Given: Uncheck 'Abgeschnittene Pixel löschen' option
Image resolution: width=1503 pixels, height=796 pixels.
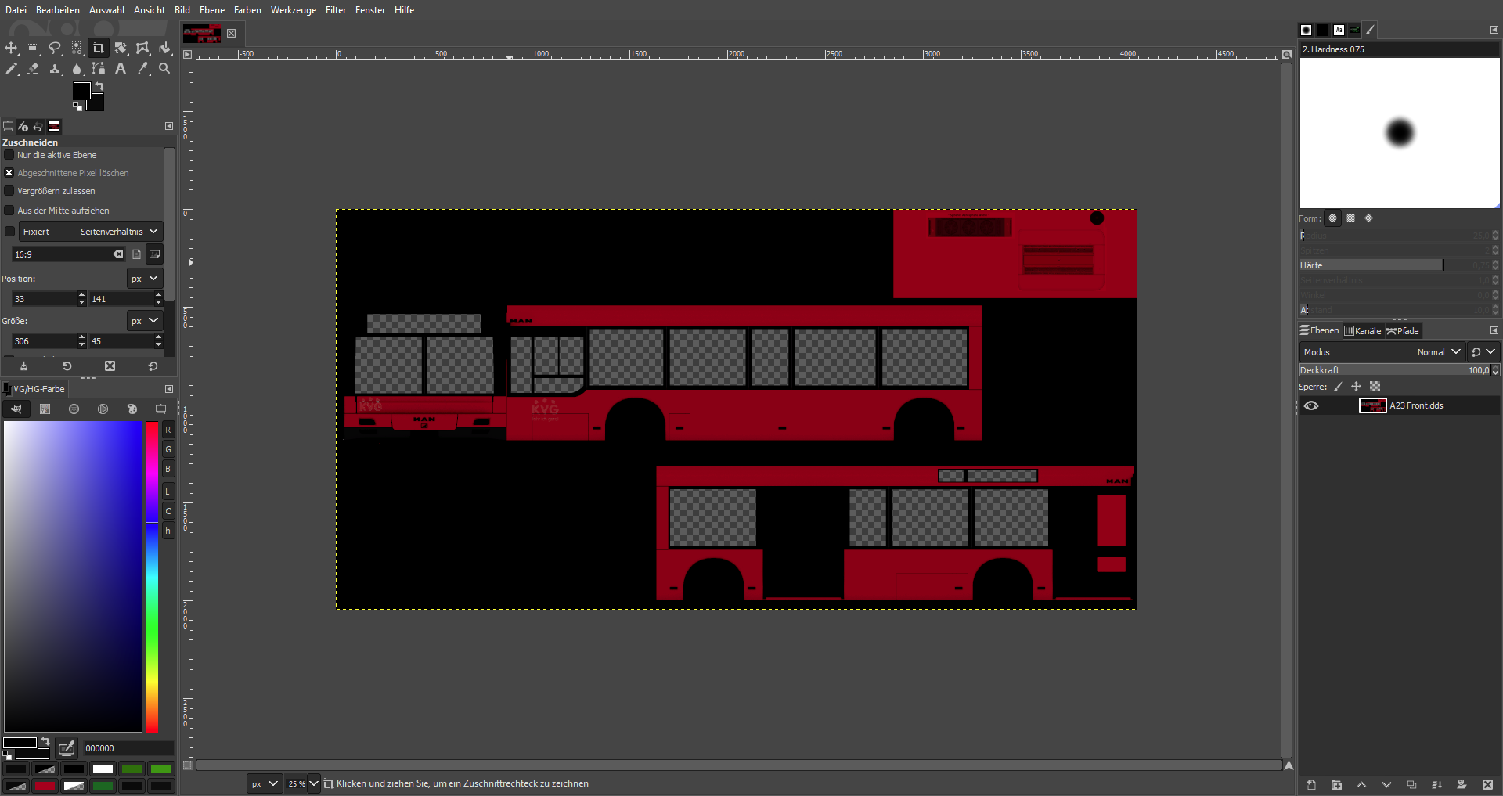Looking at the screenshot, I should click(9, 173).
